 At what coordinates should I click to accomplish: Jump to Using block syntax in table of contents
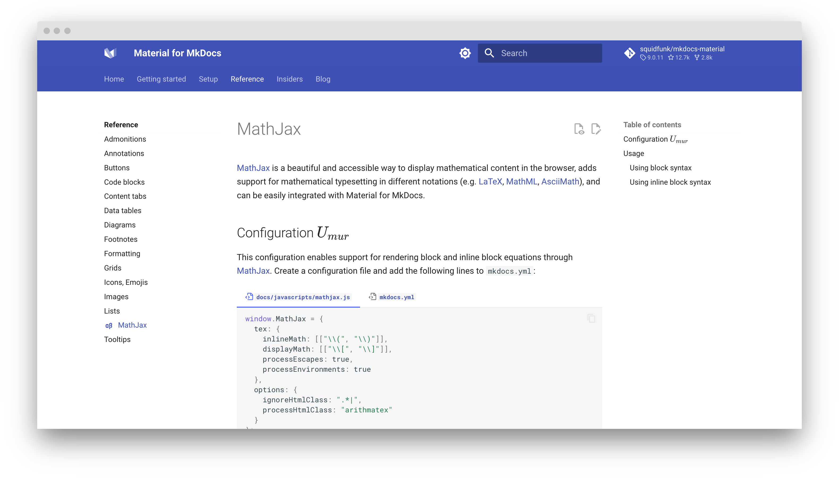[660, 167]
